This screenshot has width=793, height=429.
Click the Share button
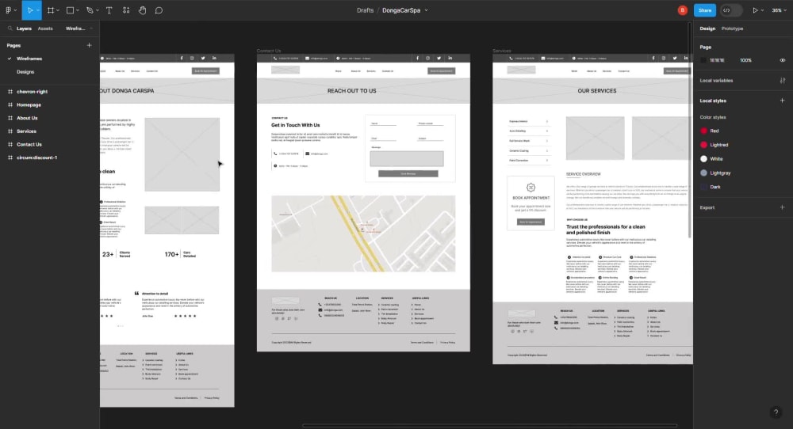[704, 10]
